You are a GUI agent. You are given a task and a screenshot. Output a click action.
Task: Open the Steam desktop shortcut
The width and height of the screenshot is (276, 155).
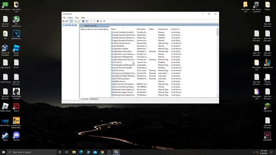[5, 136]
